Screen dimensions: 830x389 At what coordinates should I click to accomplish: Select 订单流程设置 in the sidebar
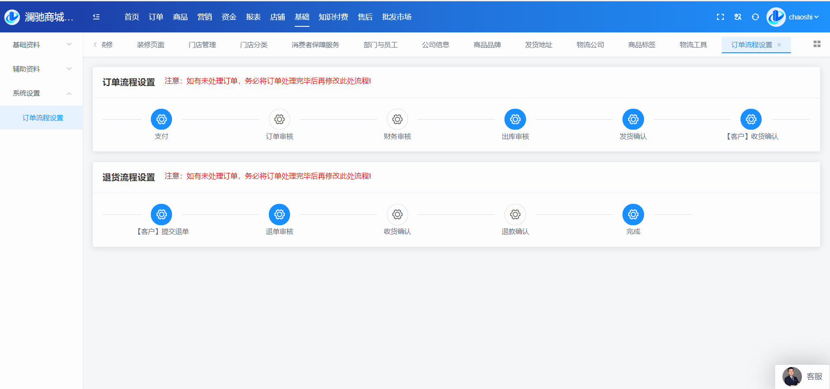point(43,118)
